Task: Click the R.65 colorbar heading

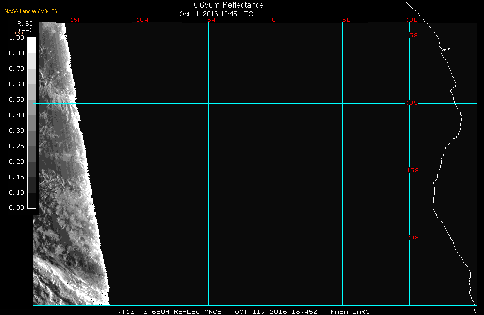Action: point(25,23)
